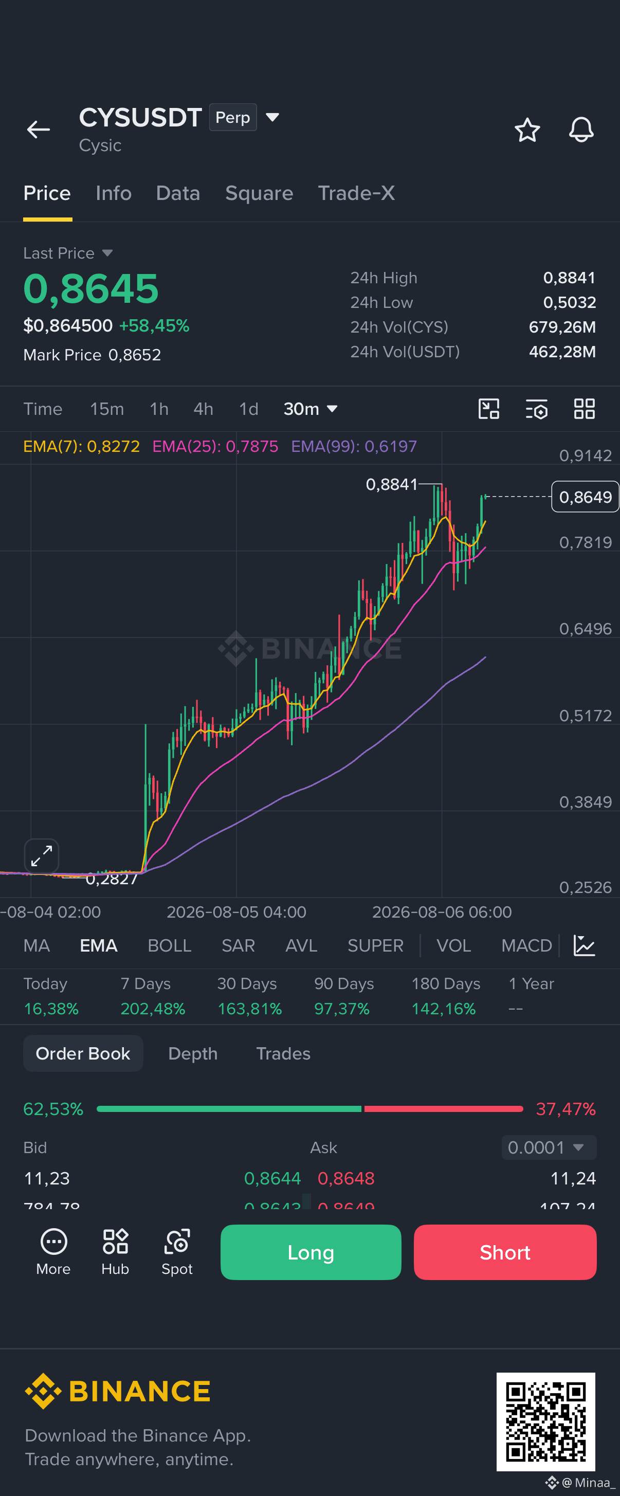Tap the EMA(99) value label
Viewport: 620px width, 1496px height.
click(354, 446)
